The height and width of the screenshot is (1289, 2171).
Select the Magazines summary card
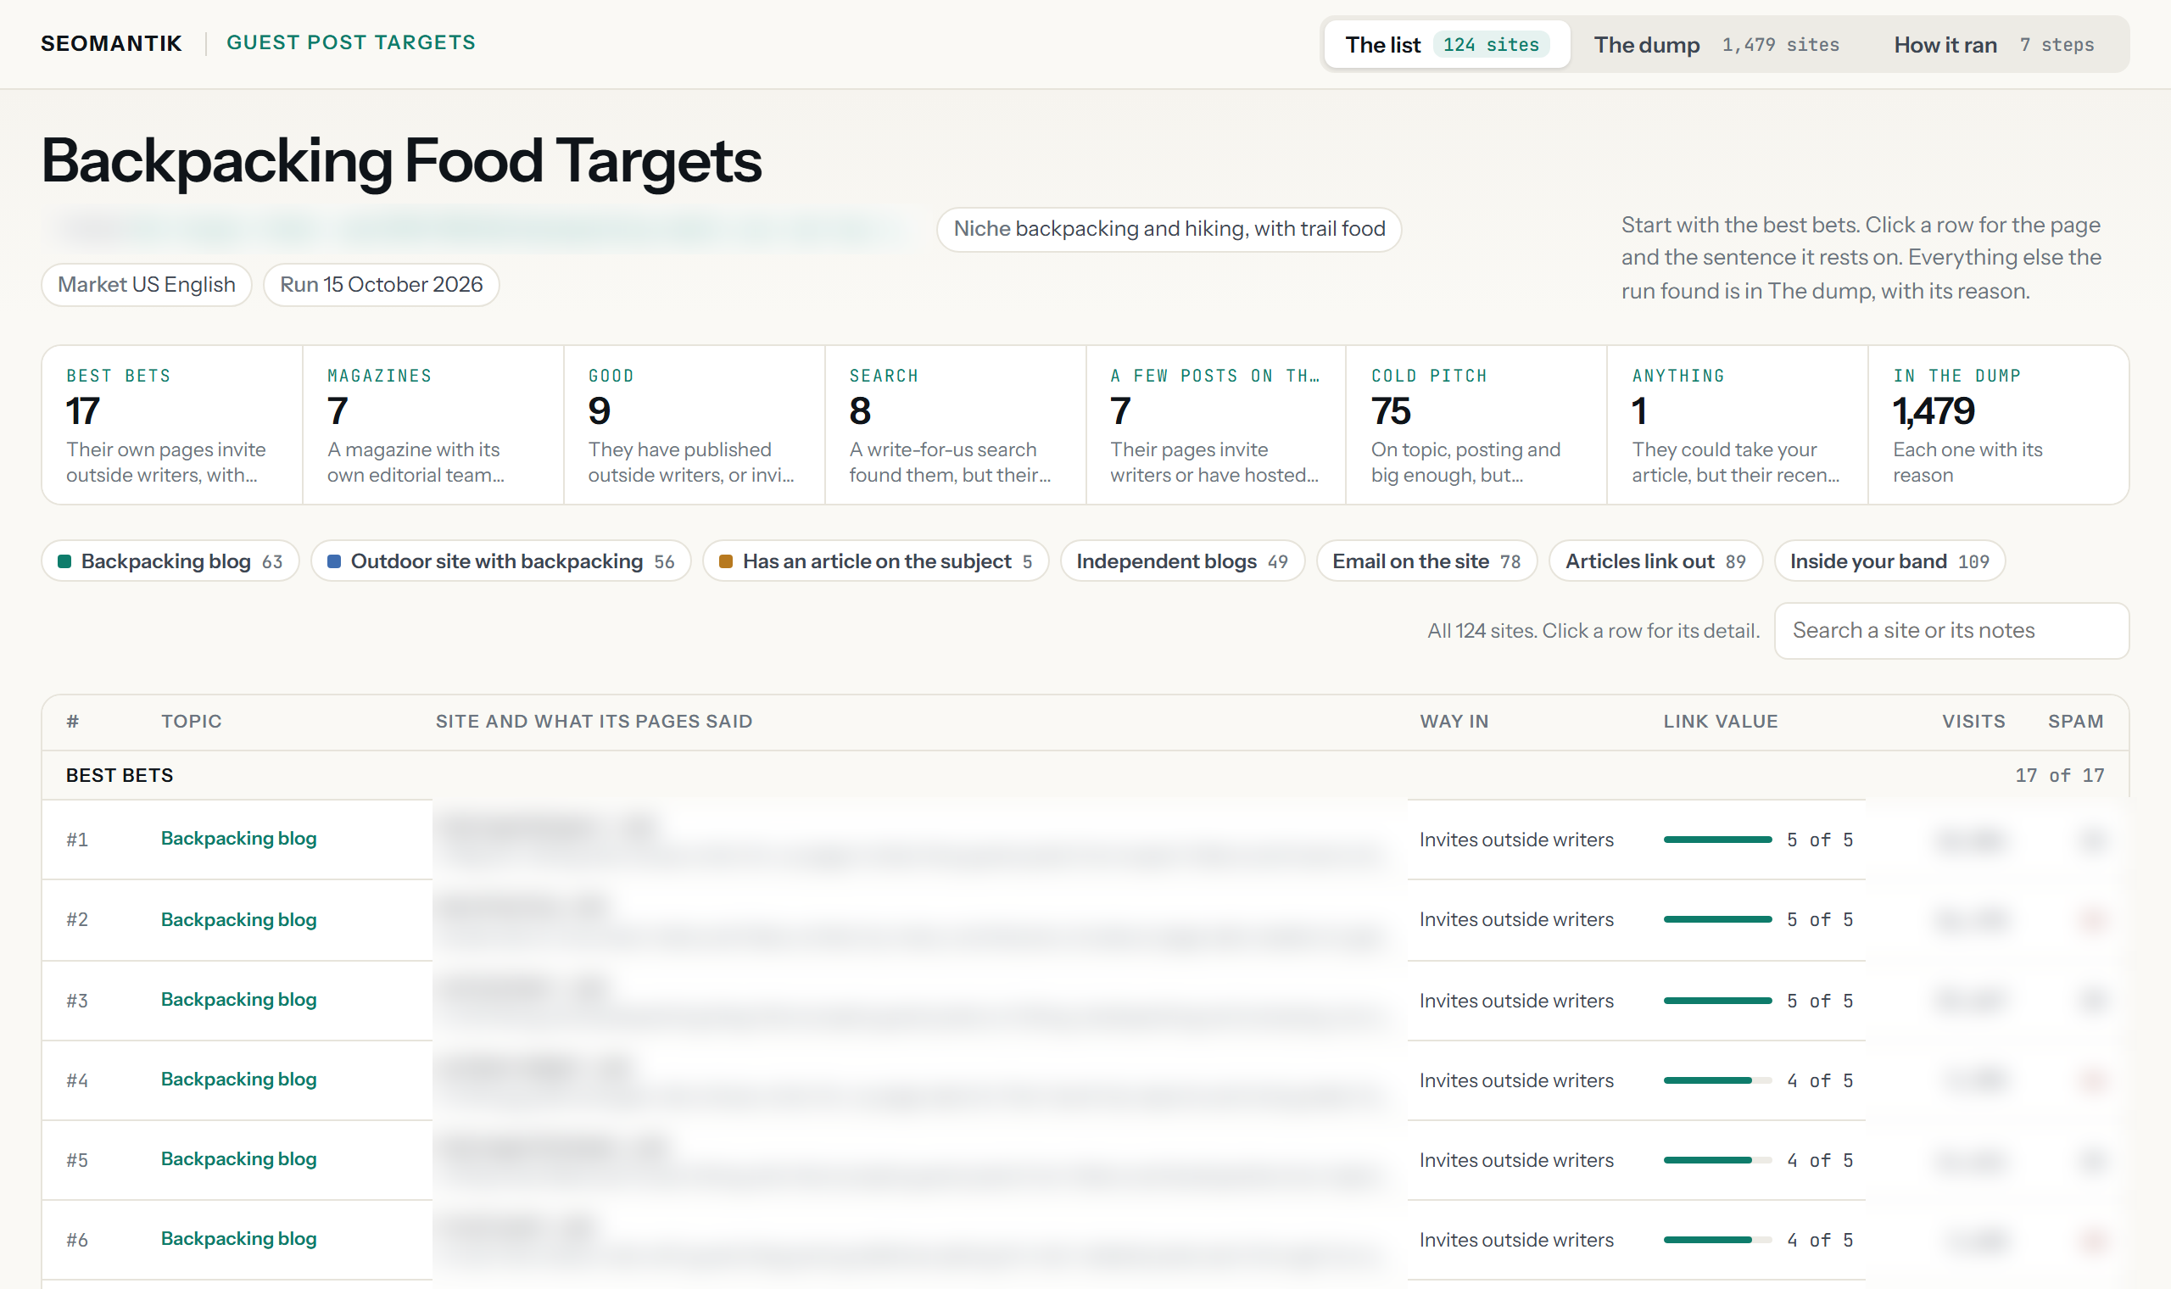click(433, 425)
